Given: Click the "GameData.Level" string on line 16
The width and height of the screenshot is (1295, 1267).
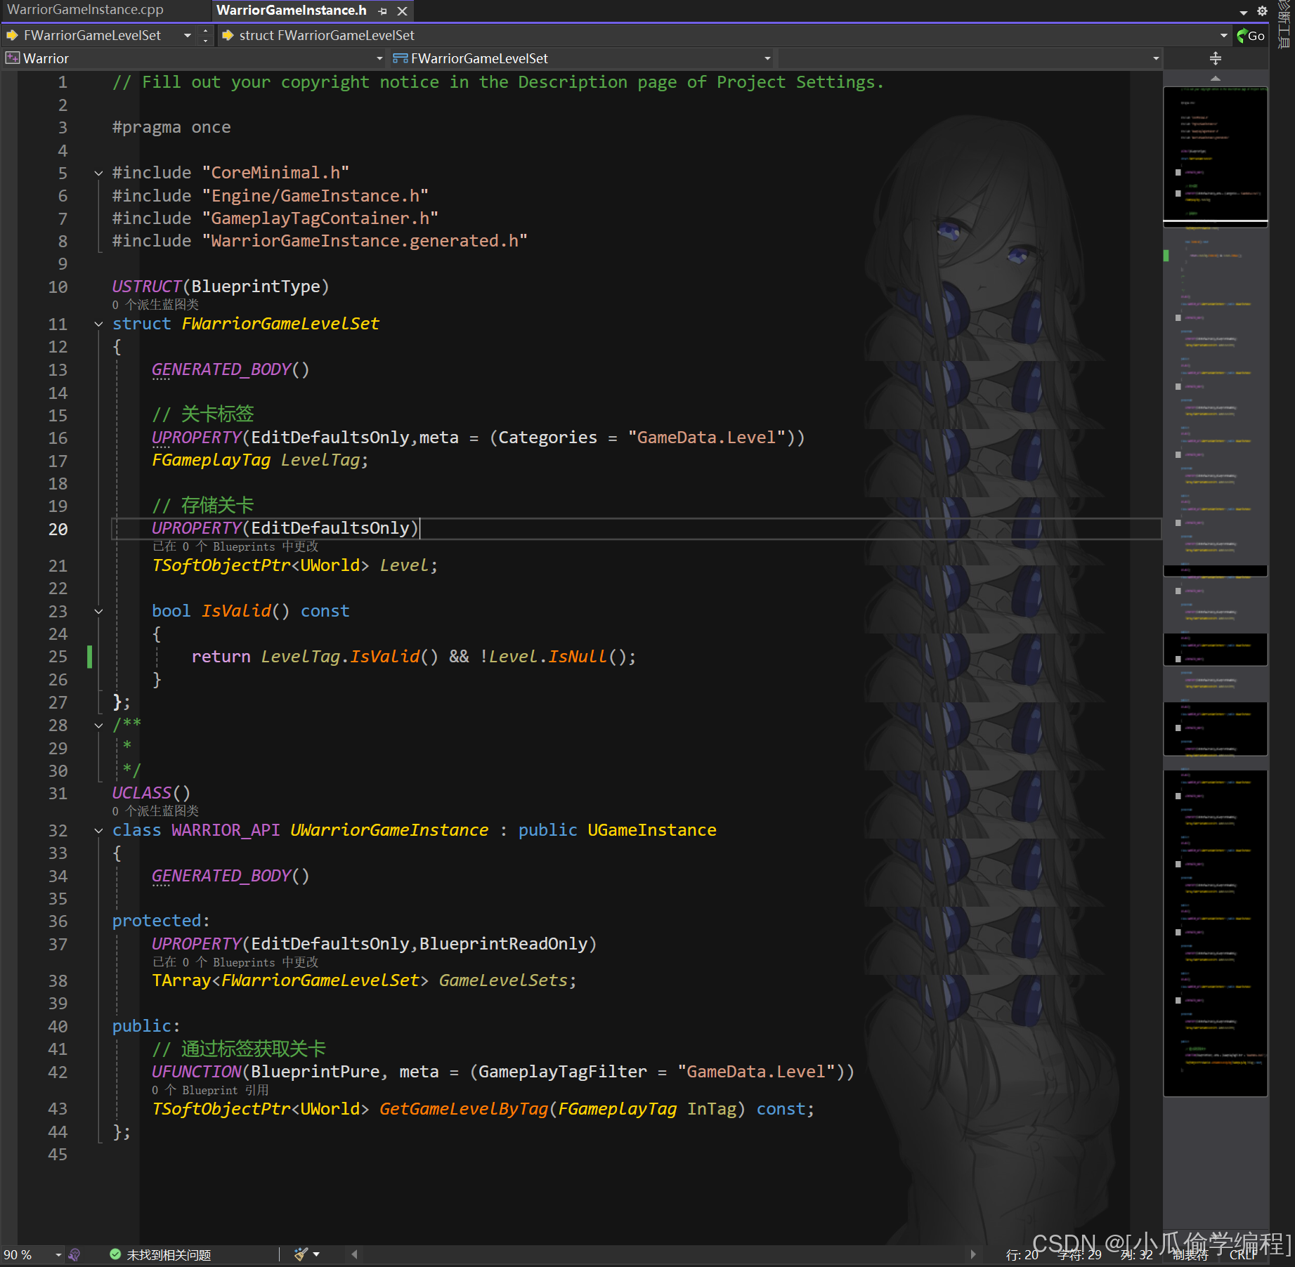Looking at the screenshot, I should 706,438.
